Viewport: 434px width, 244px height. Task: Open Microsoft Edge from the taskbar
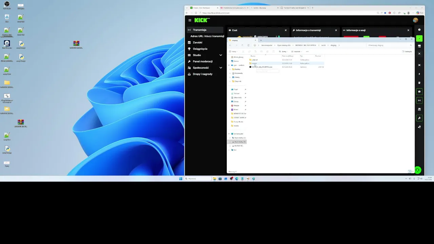click(237, 179)
